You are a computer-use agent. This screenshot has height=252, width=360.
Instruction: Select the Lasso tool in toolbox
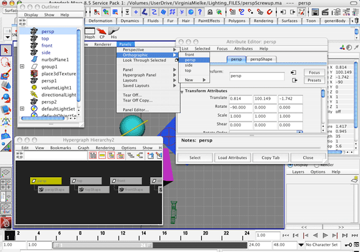click(6, 62)
